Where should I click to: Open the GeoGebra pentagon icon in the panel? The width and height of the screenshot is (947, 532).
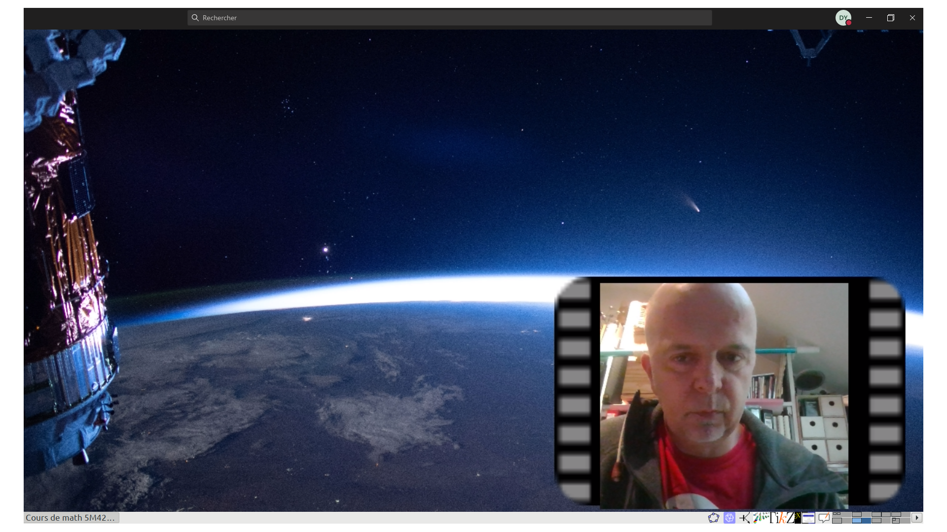(x=714, y=518)
